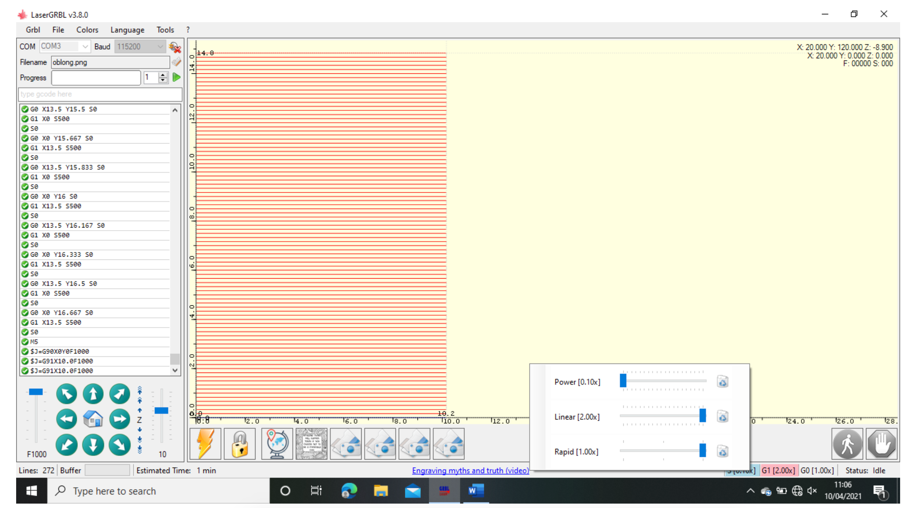This screenshot has width=906, height=508.
Task: Click the taskbar search box
Action: pyautogui.click(x=159, y=491)
